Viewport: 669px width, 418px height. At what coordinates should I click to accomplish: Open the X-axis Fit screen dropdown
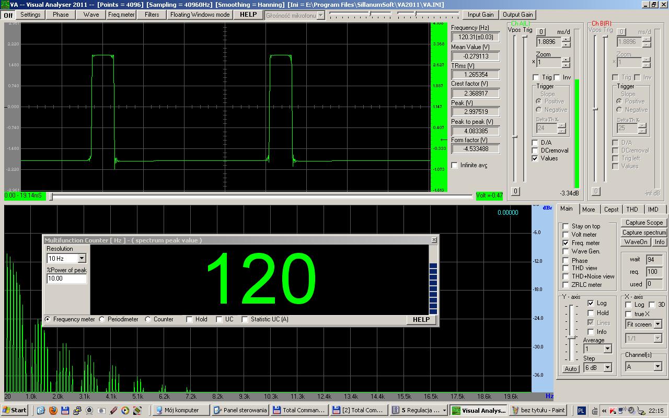pyautogui.click(x=658, y=324)
